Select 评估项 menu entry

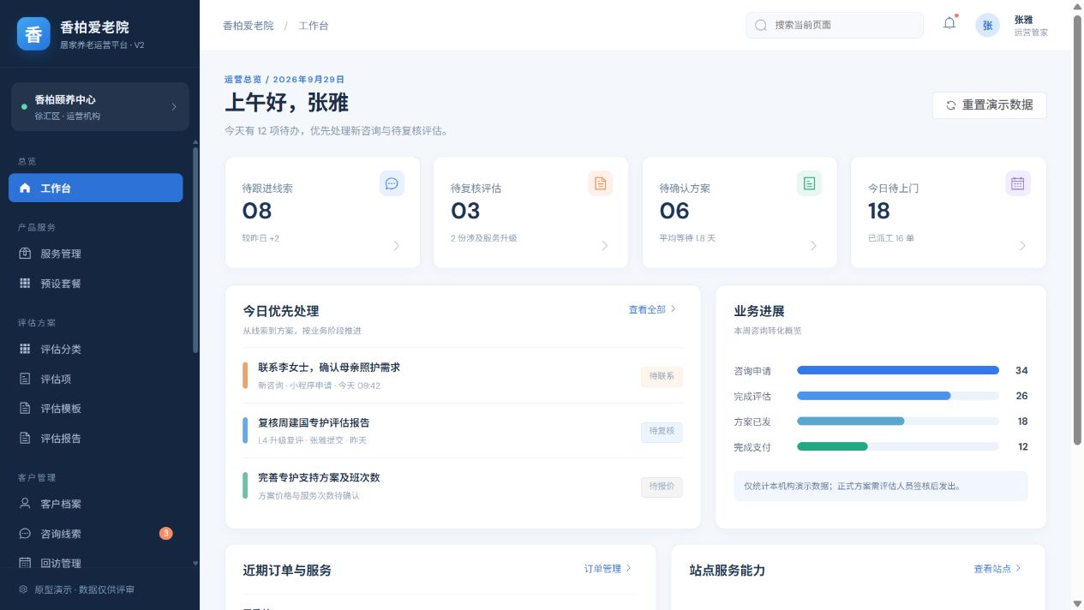(96, 379)
